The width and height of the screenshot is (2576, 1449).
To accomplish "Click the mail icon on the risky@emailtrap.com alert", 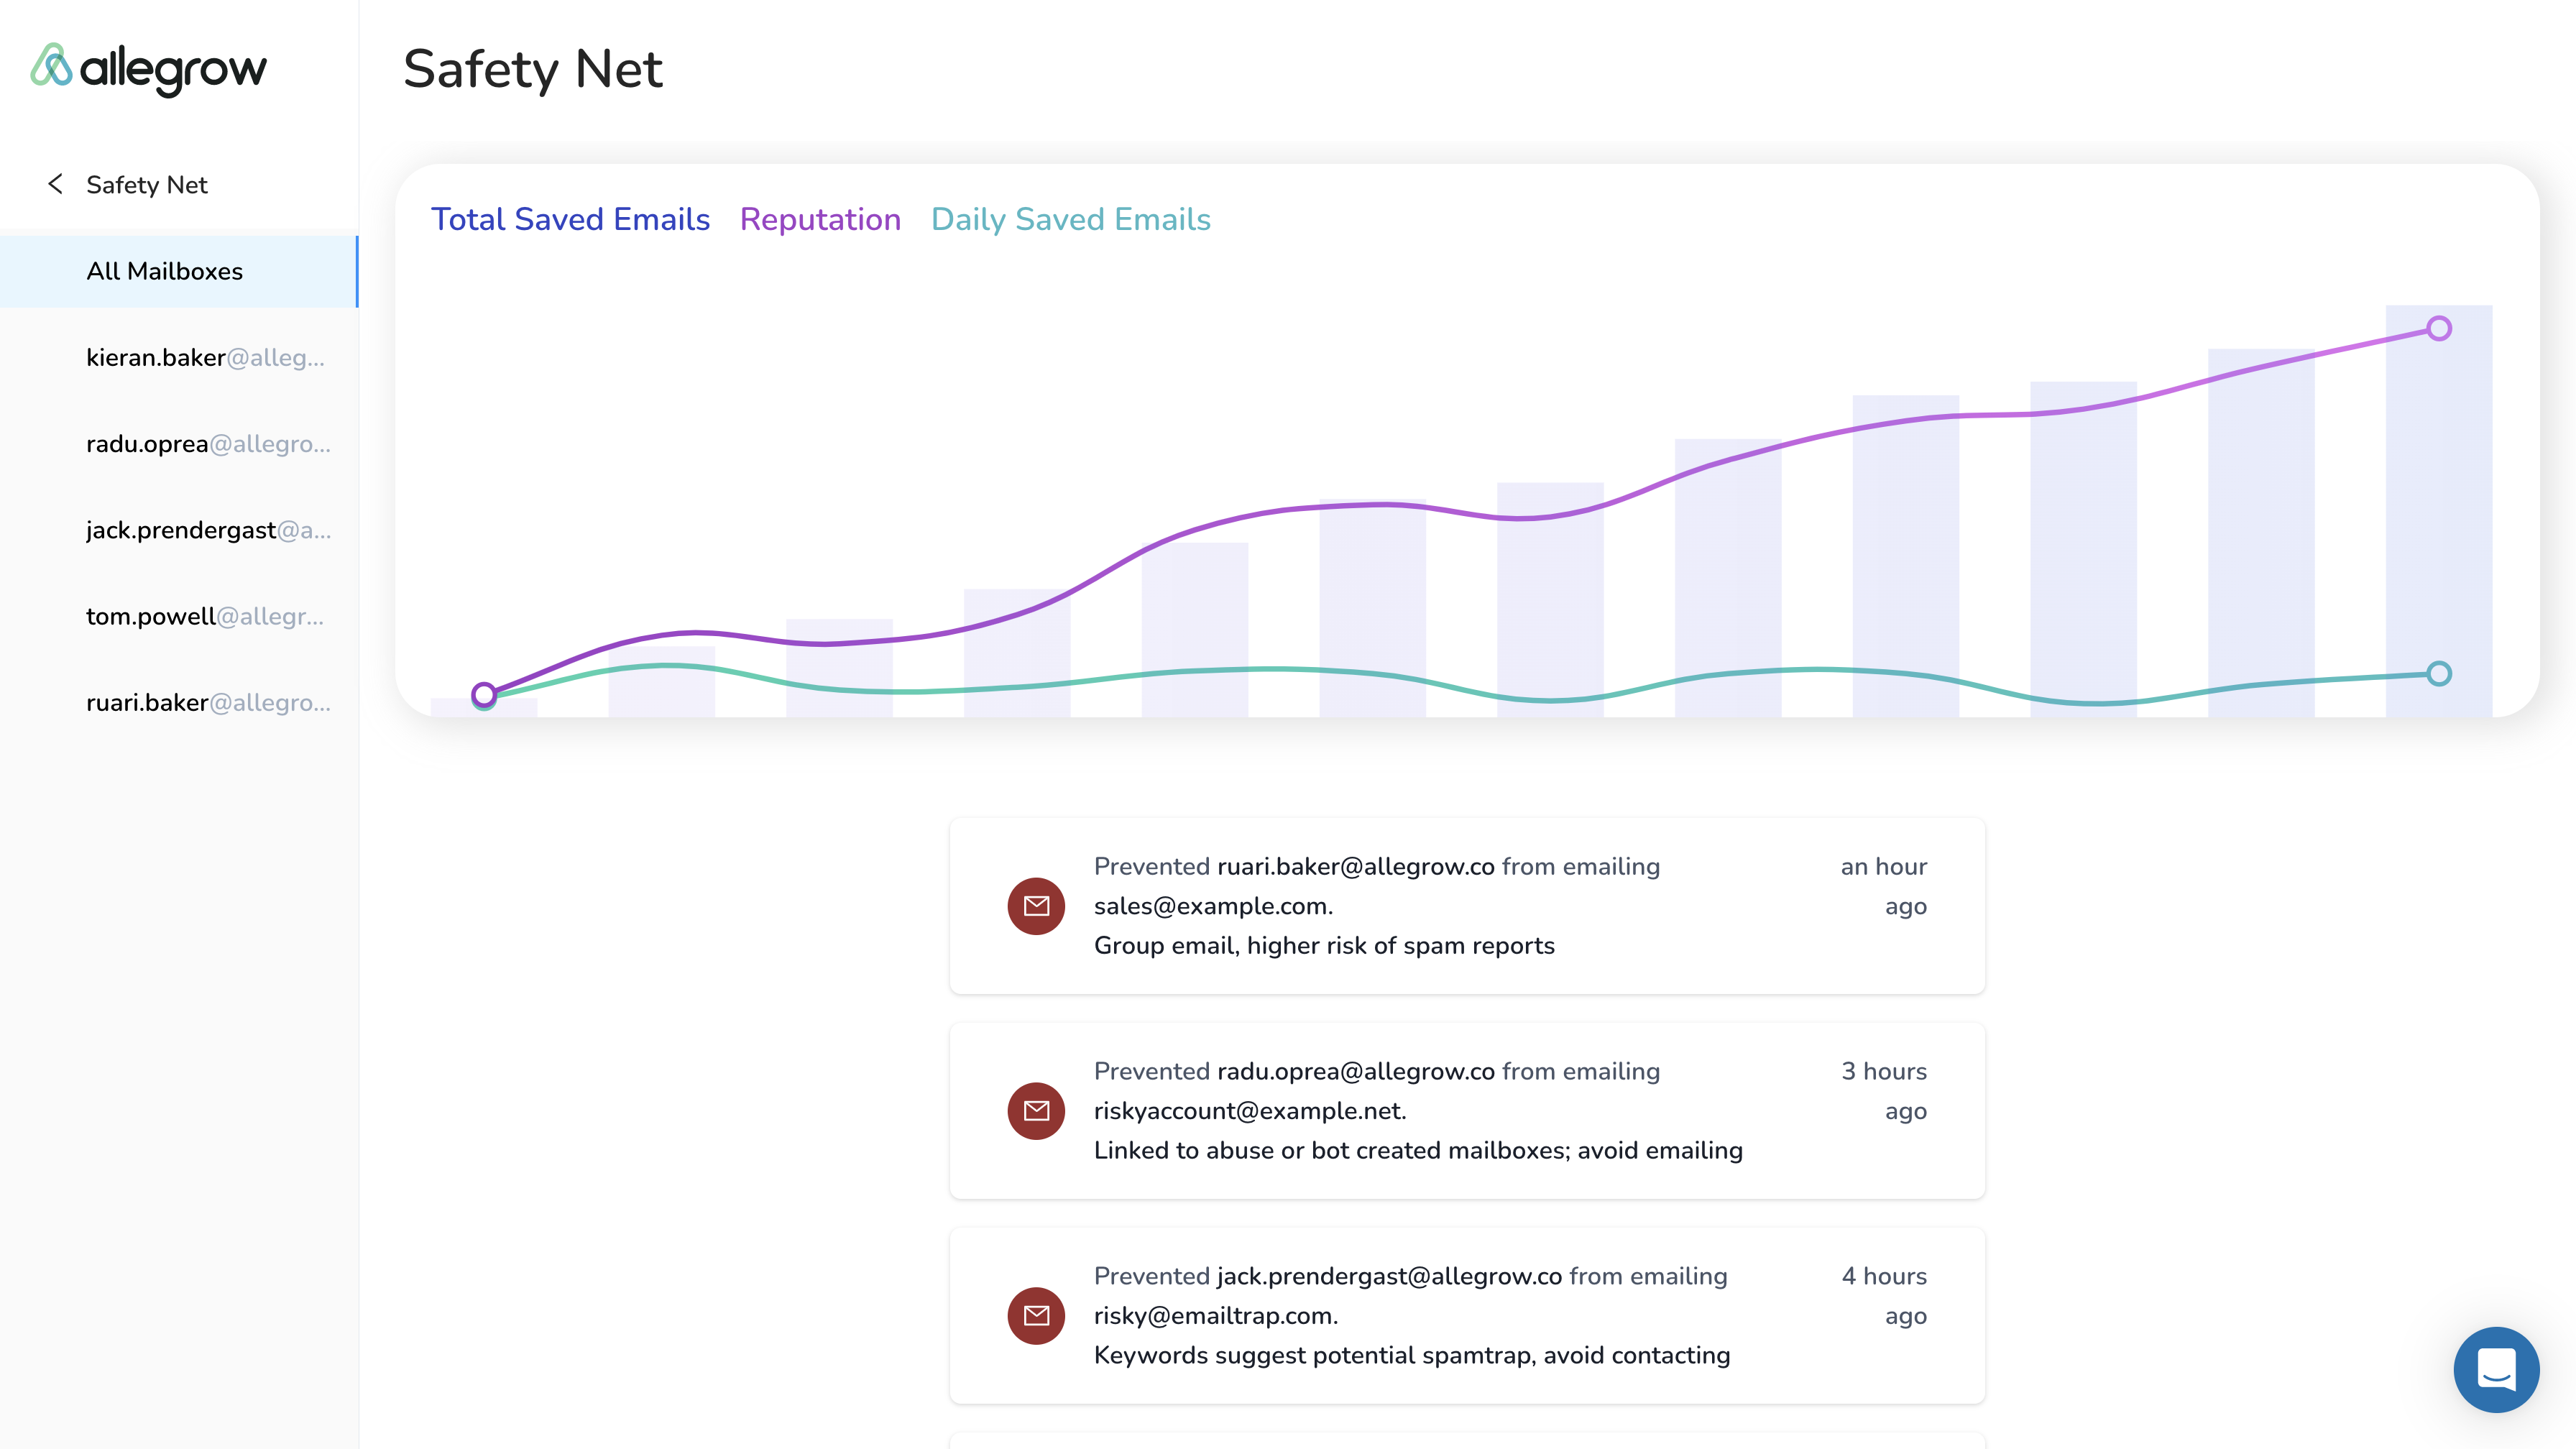I will [1036, 1316].
